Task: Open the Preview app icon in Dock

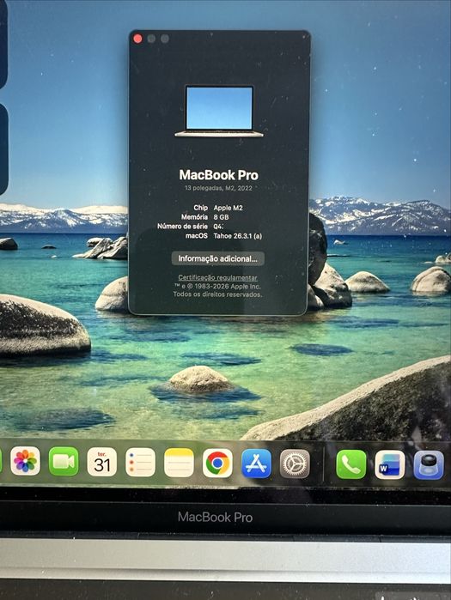Action: click(429, 465)
